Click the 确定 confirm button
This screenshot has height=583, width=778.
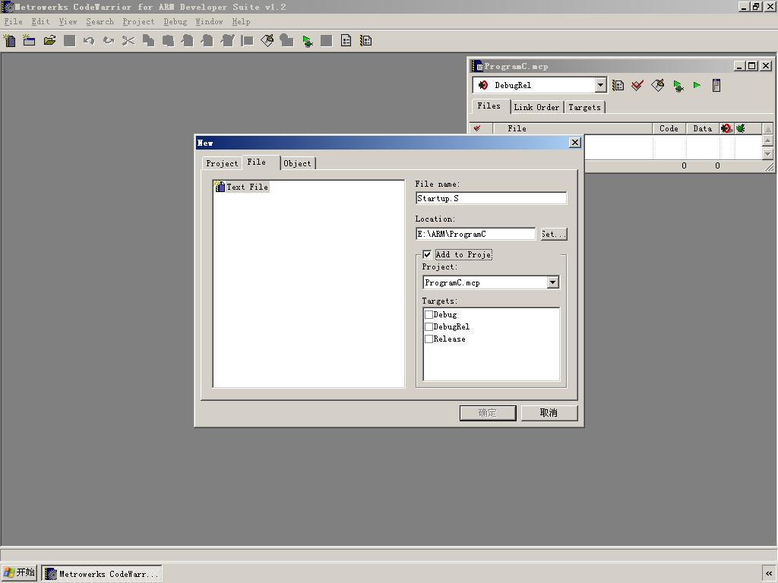[x=488, y=413]
